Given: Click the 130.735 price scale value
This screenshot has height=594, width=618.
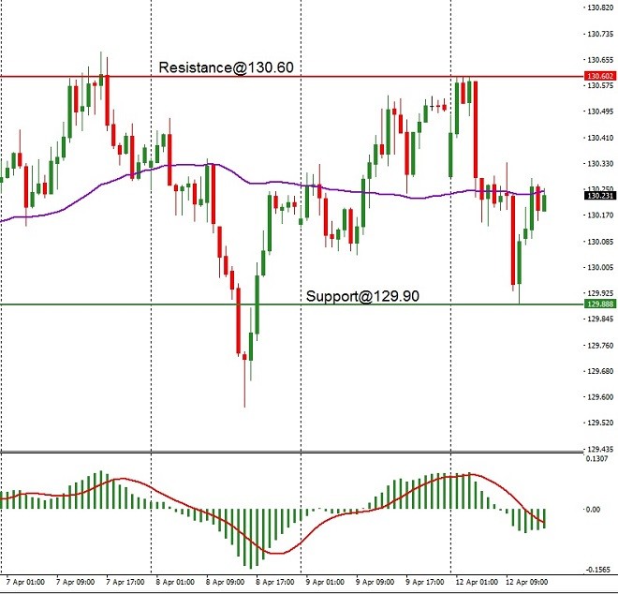Looking at the screenshot, I should pyautogui.click(x=600, y=35).
